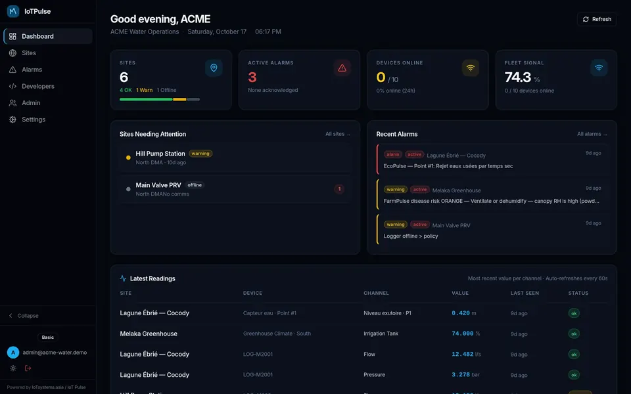
Task: Open the All sites link
Action: [338, 134]
